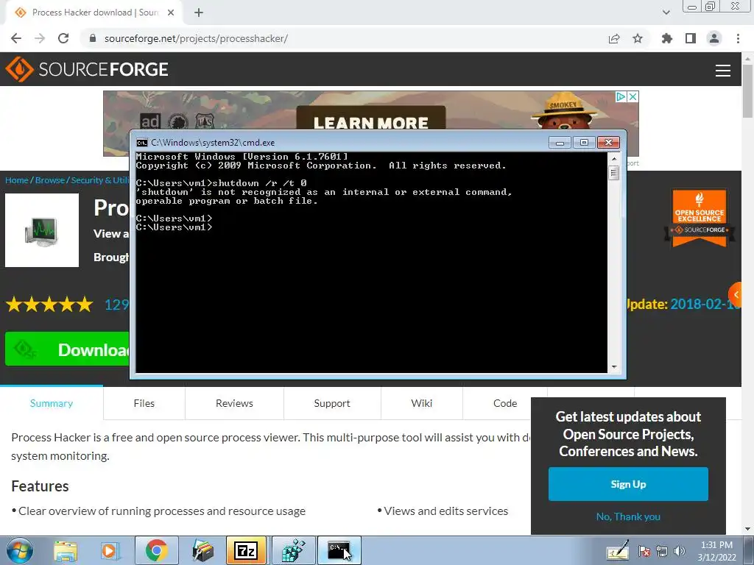Open the Chrome profile avatar
Viewport: 754px width, 565px height.
pos(714,38)
